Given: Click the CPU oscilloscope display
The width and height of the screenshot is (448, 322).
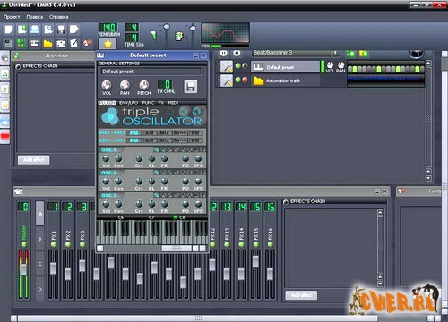Looking at the screenshot, I should click(225, 33).
